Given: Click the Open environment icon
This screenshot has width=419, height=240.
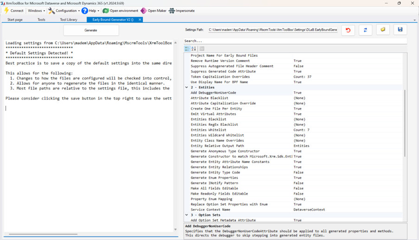Looking at the screenshot, I should [106, 11].
